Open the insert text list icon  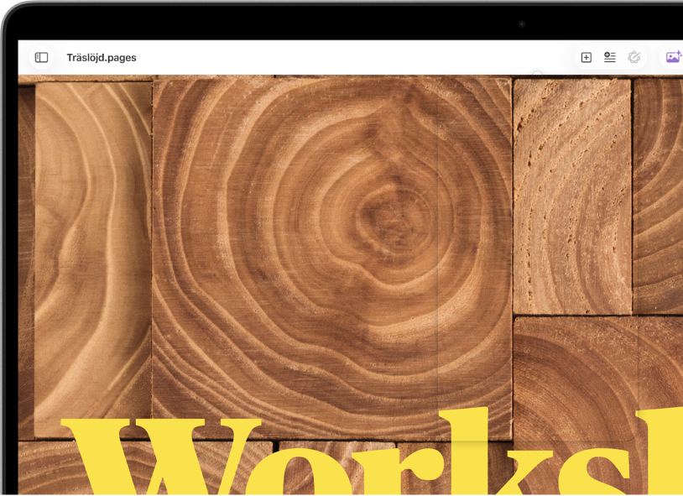coord(610,57)
